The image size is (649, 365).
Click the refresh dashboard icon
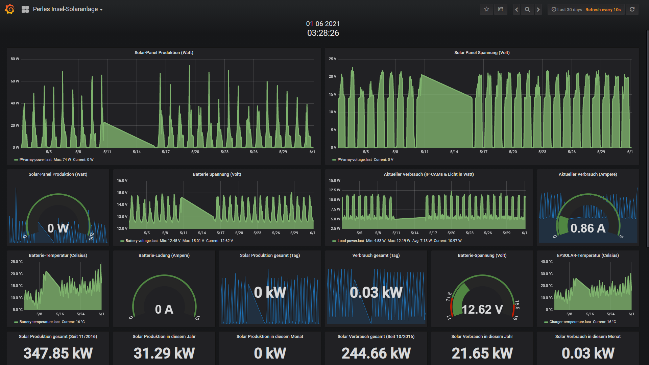click(632, 9)
